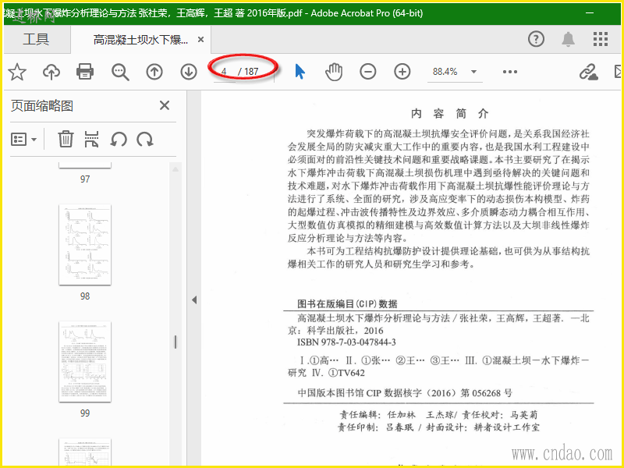This screenshot has height=468, width=624.
Task: Rotate page counterclockwise
Action: (119, 140)
